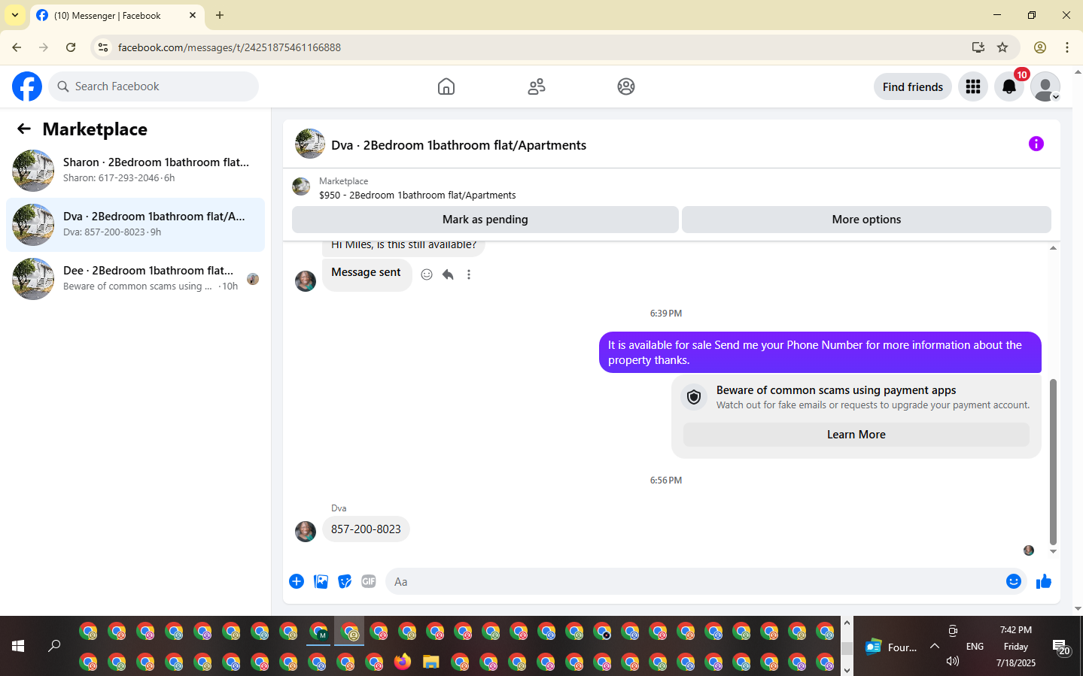Open the ENG language indicator
This screenshot has width=1083, height=676.
[975, 647]
